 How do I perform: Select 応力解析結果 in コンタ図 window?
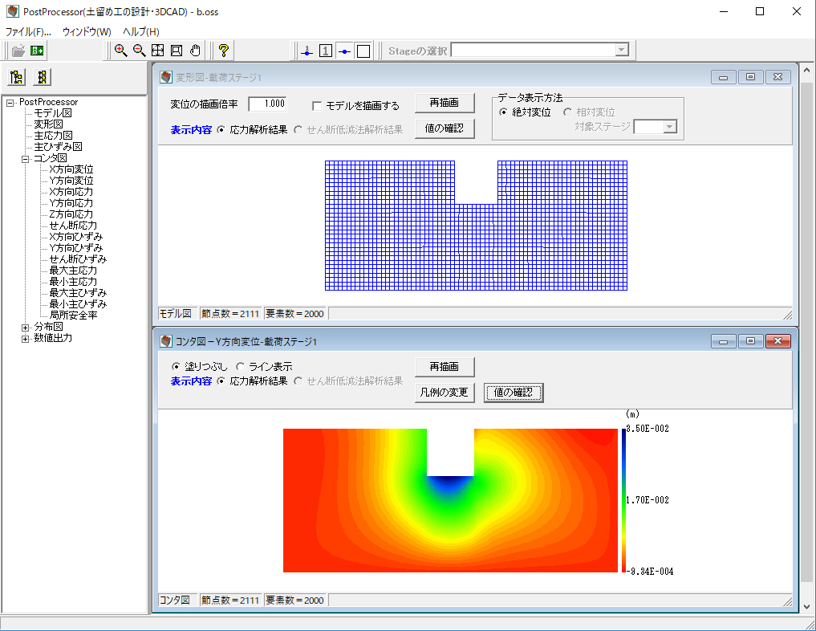[221, 381]
